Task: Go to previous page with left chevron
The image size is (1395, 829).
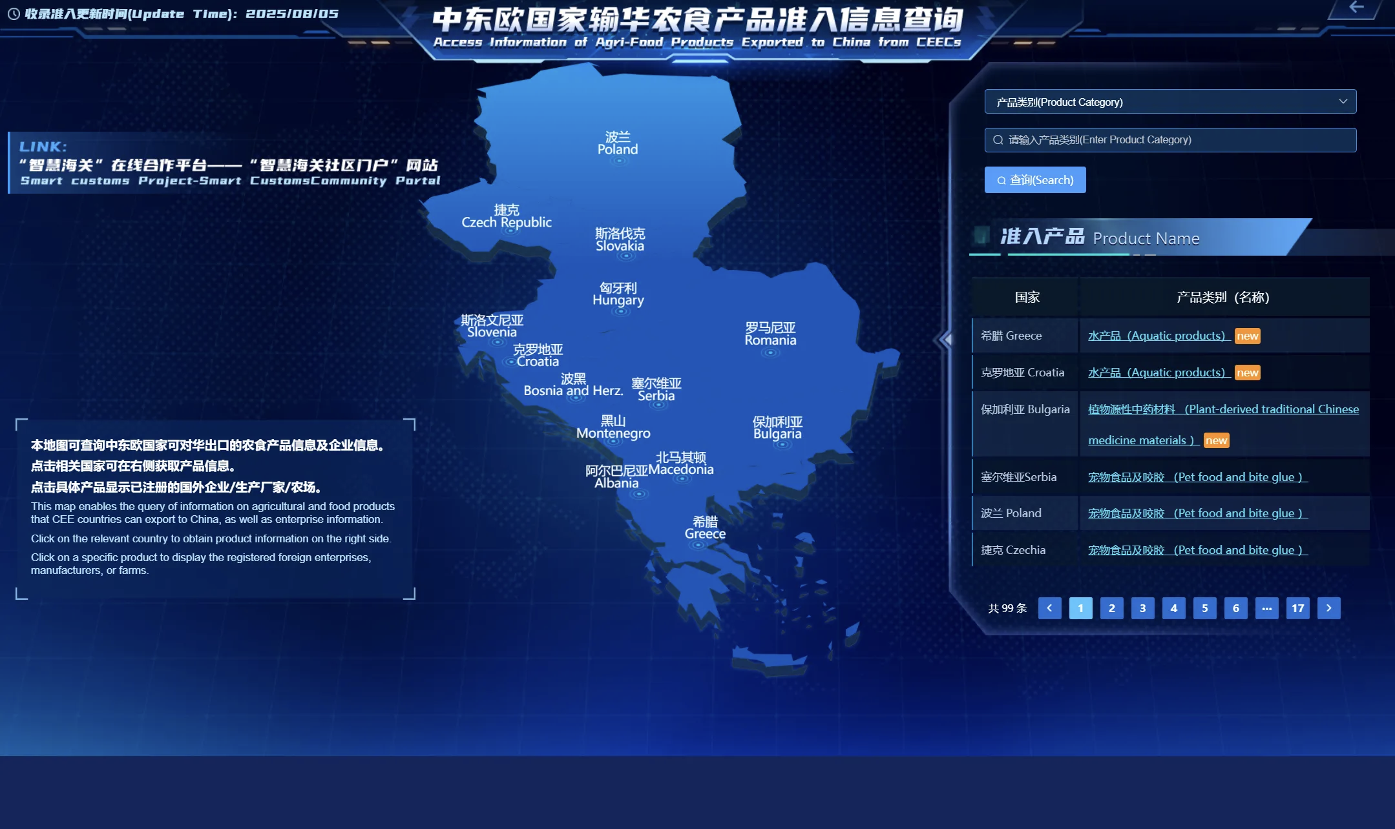Action: tap(1049, 608)
